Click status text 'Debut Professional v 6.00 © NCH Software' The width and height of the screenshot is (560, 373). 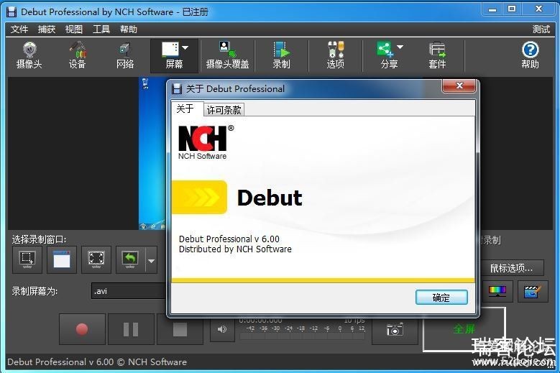pyautogui.click(x=97, y=362)
